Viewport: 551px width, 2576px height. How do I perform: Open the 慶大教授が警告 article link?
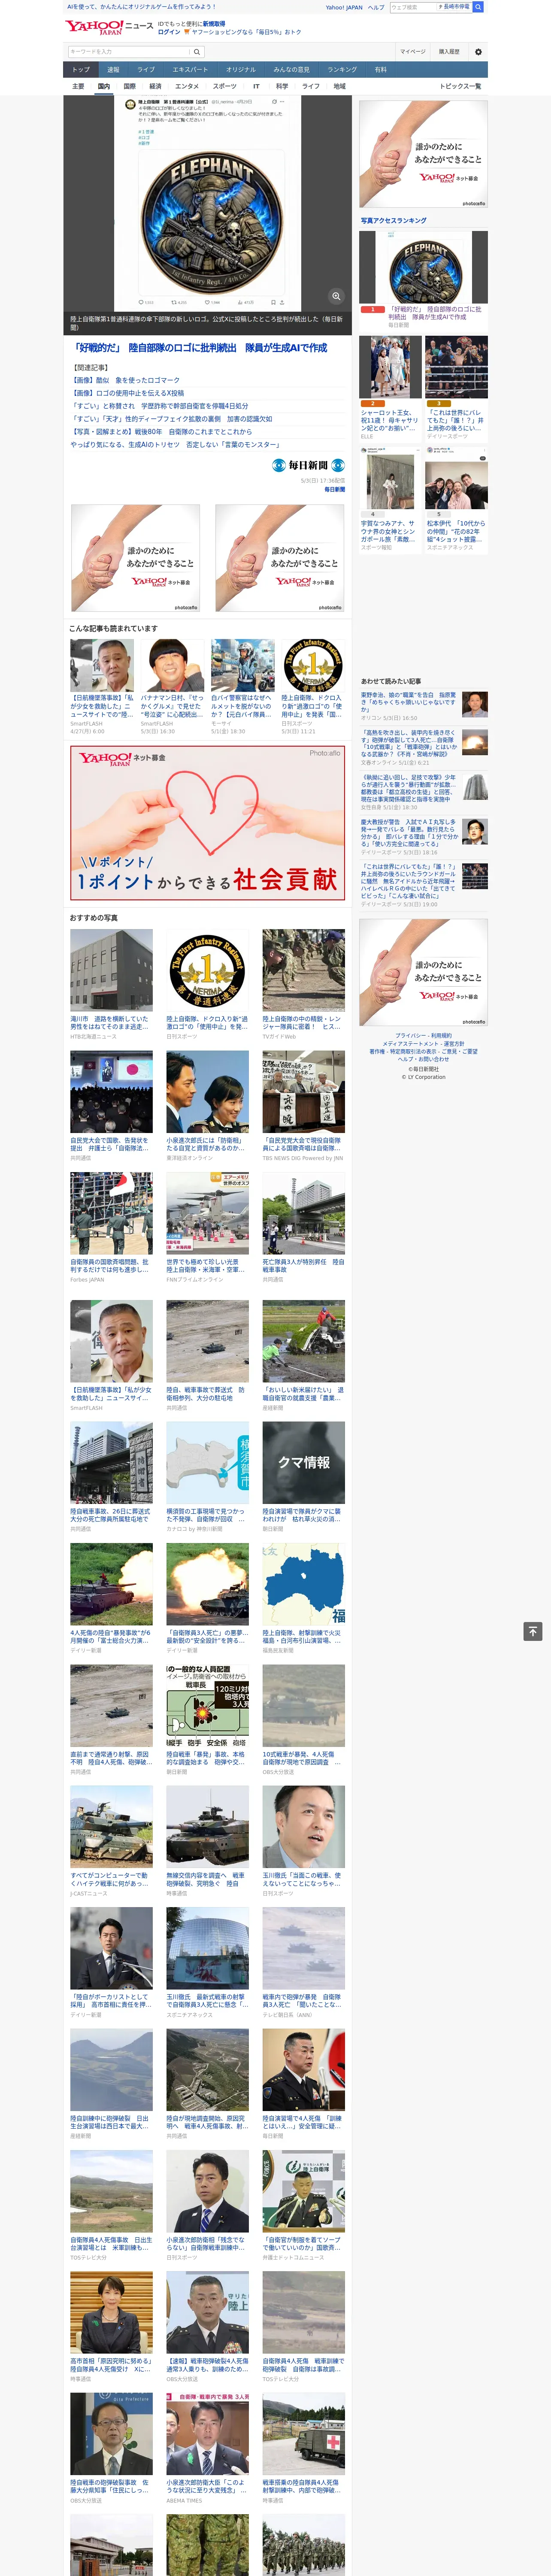click(x=409, y=833)
